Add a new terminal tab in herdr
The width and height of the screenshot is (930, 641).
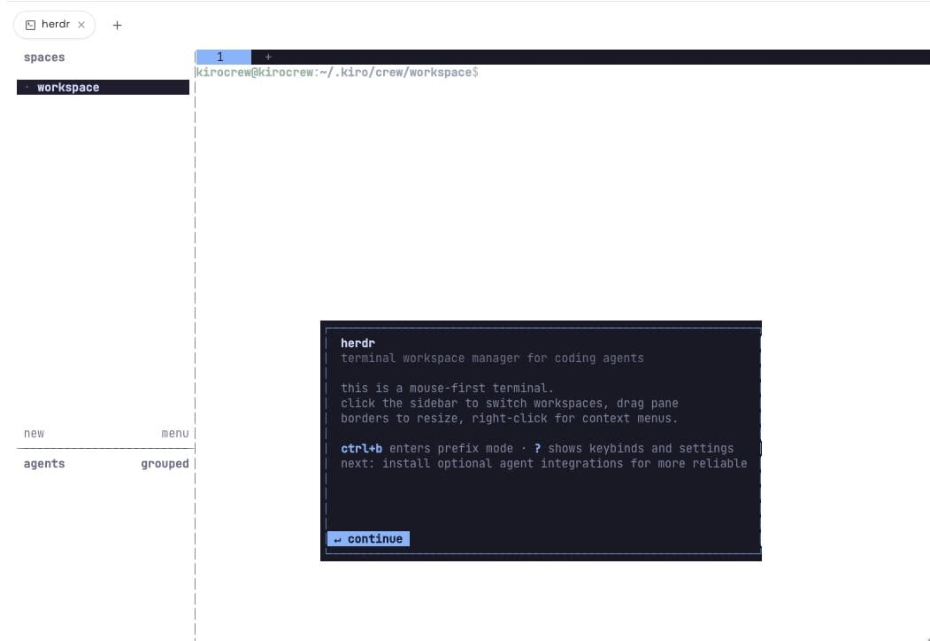point(268,57)
